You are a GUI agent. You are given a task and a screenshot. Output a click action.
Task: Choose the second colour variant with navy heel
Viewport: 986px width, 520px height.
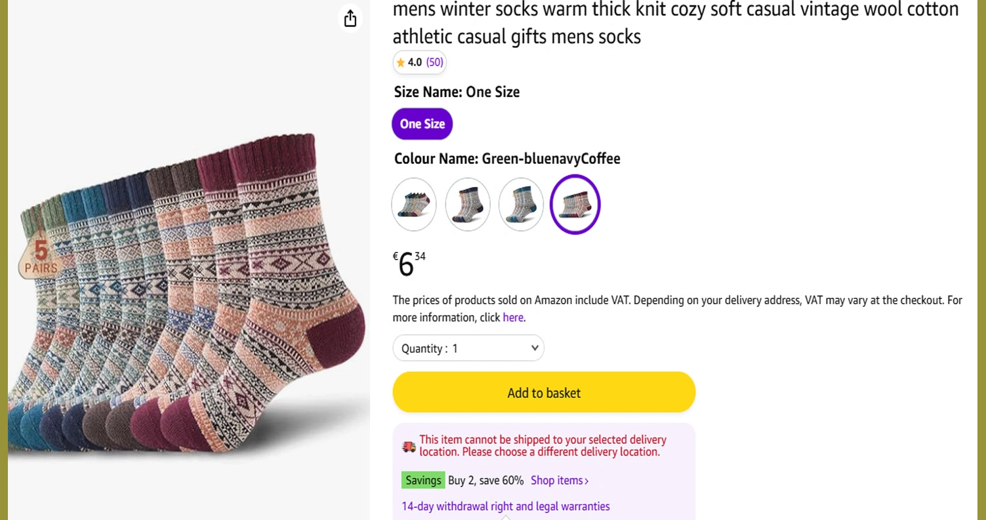[x=468, y=204]
